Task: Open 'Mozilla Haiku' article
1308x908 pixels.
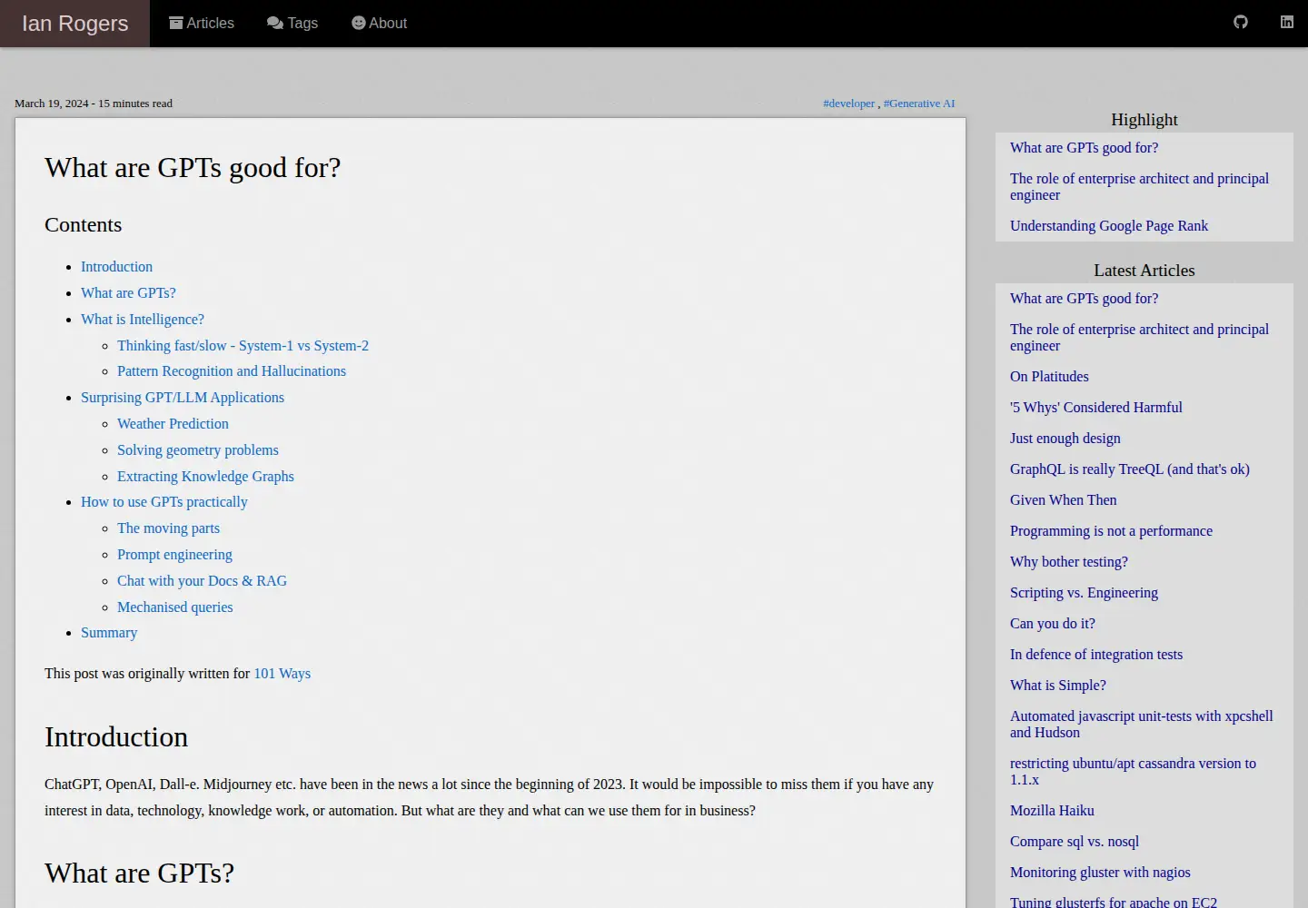Action: (1052, 811)
